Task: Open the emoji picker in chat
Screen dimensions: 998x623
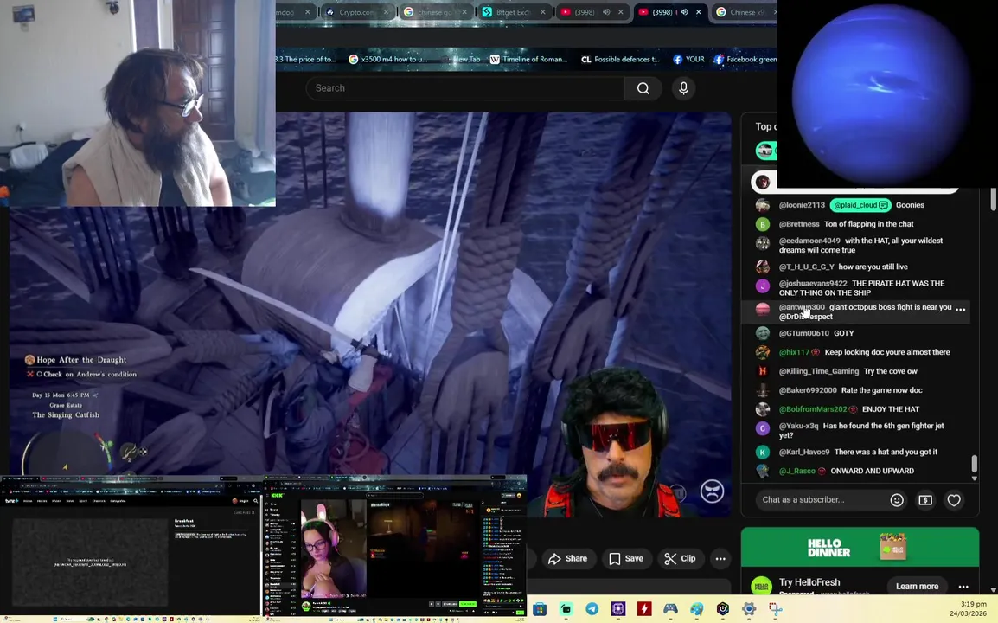Action: (x=897, y=500)
